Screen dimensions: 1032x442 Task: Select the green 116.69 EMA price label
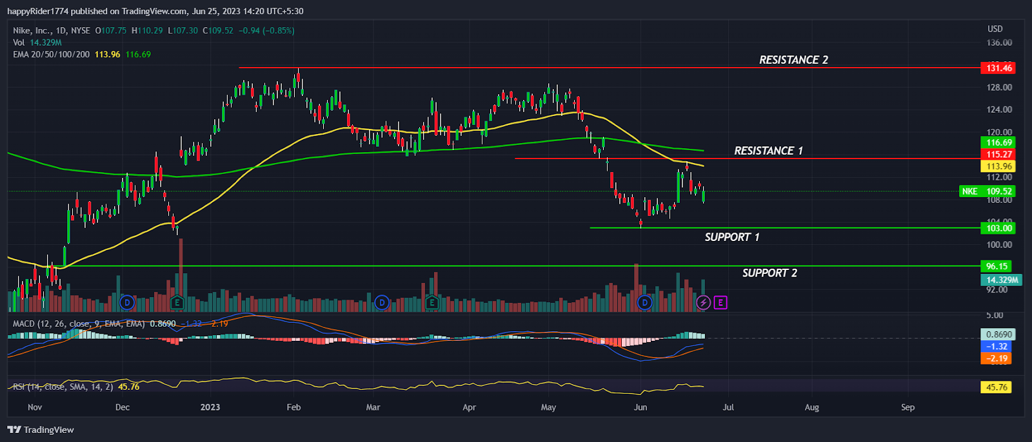pos(998,142)
